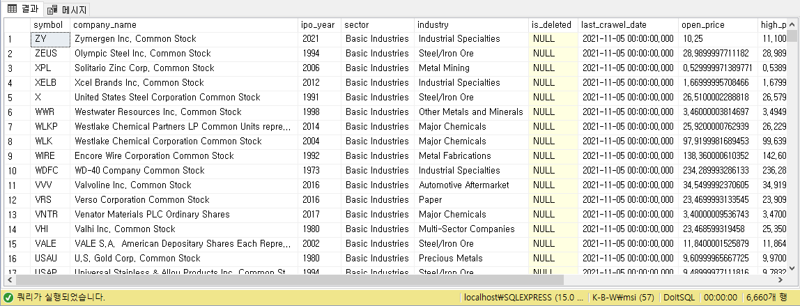
Task: Click Solitario Zinc Corp. Common Stock cell
Action: coord(184,68)
